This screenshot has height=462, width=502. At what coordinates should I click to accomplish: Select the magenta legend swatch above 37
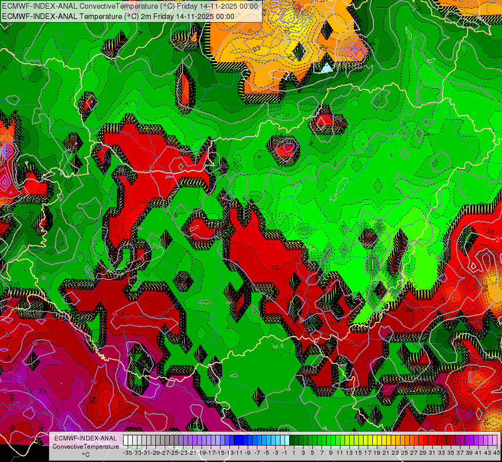(x=458, y=440)
